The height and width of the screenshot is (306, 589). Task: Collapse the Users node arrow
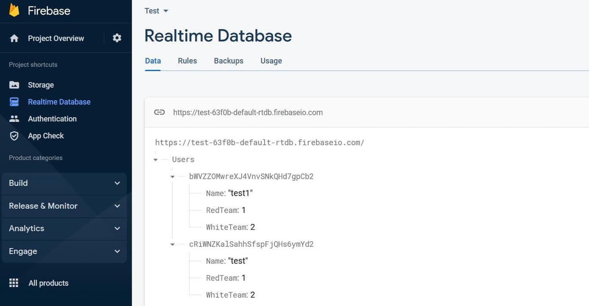tap(156, 159)
